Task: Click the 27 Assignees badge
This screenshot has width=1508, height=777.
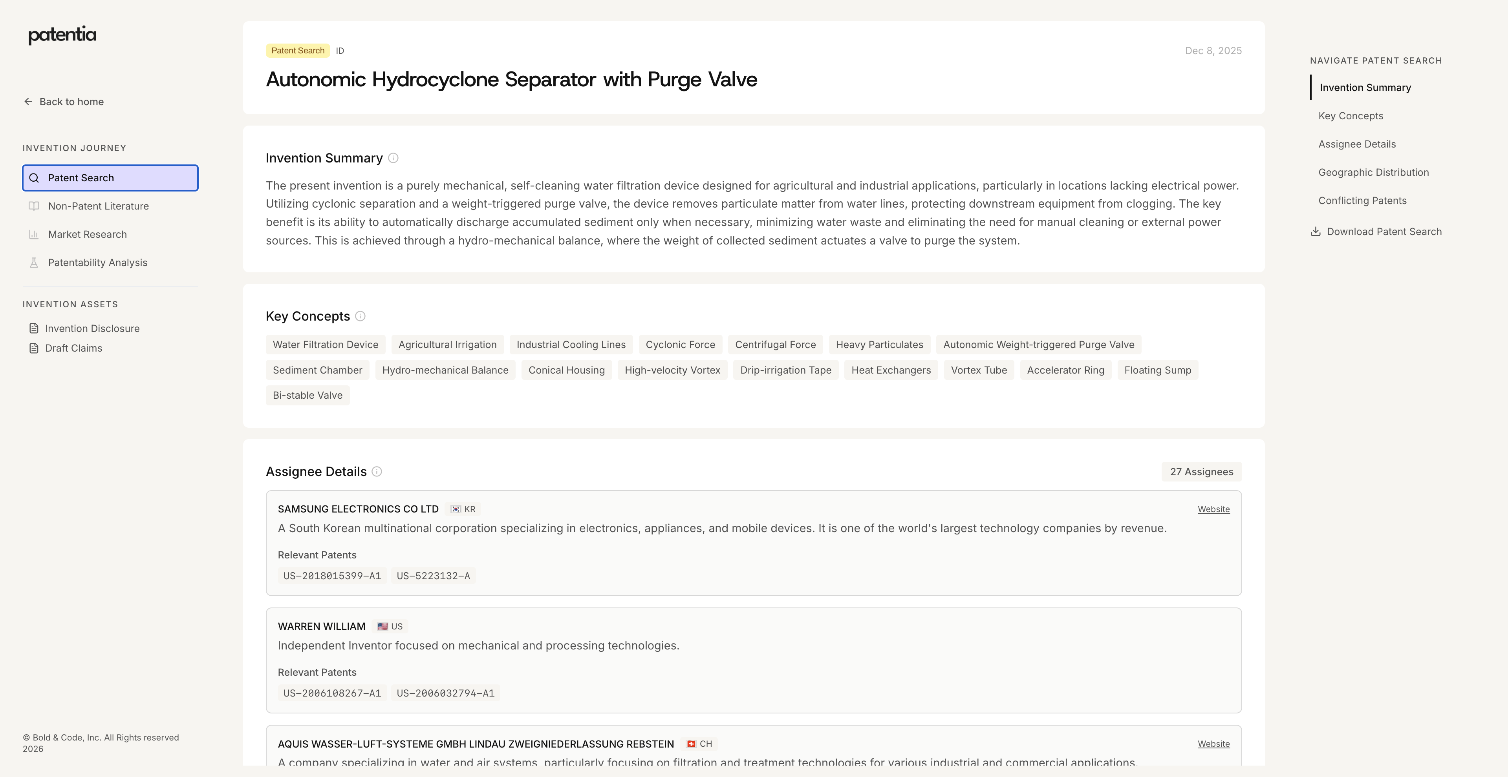Action: click(1201, 472)
